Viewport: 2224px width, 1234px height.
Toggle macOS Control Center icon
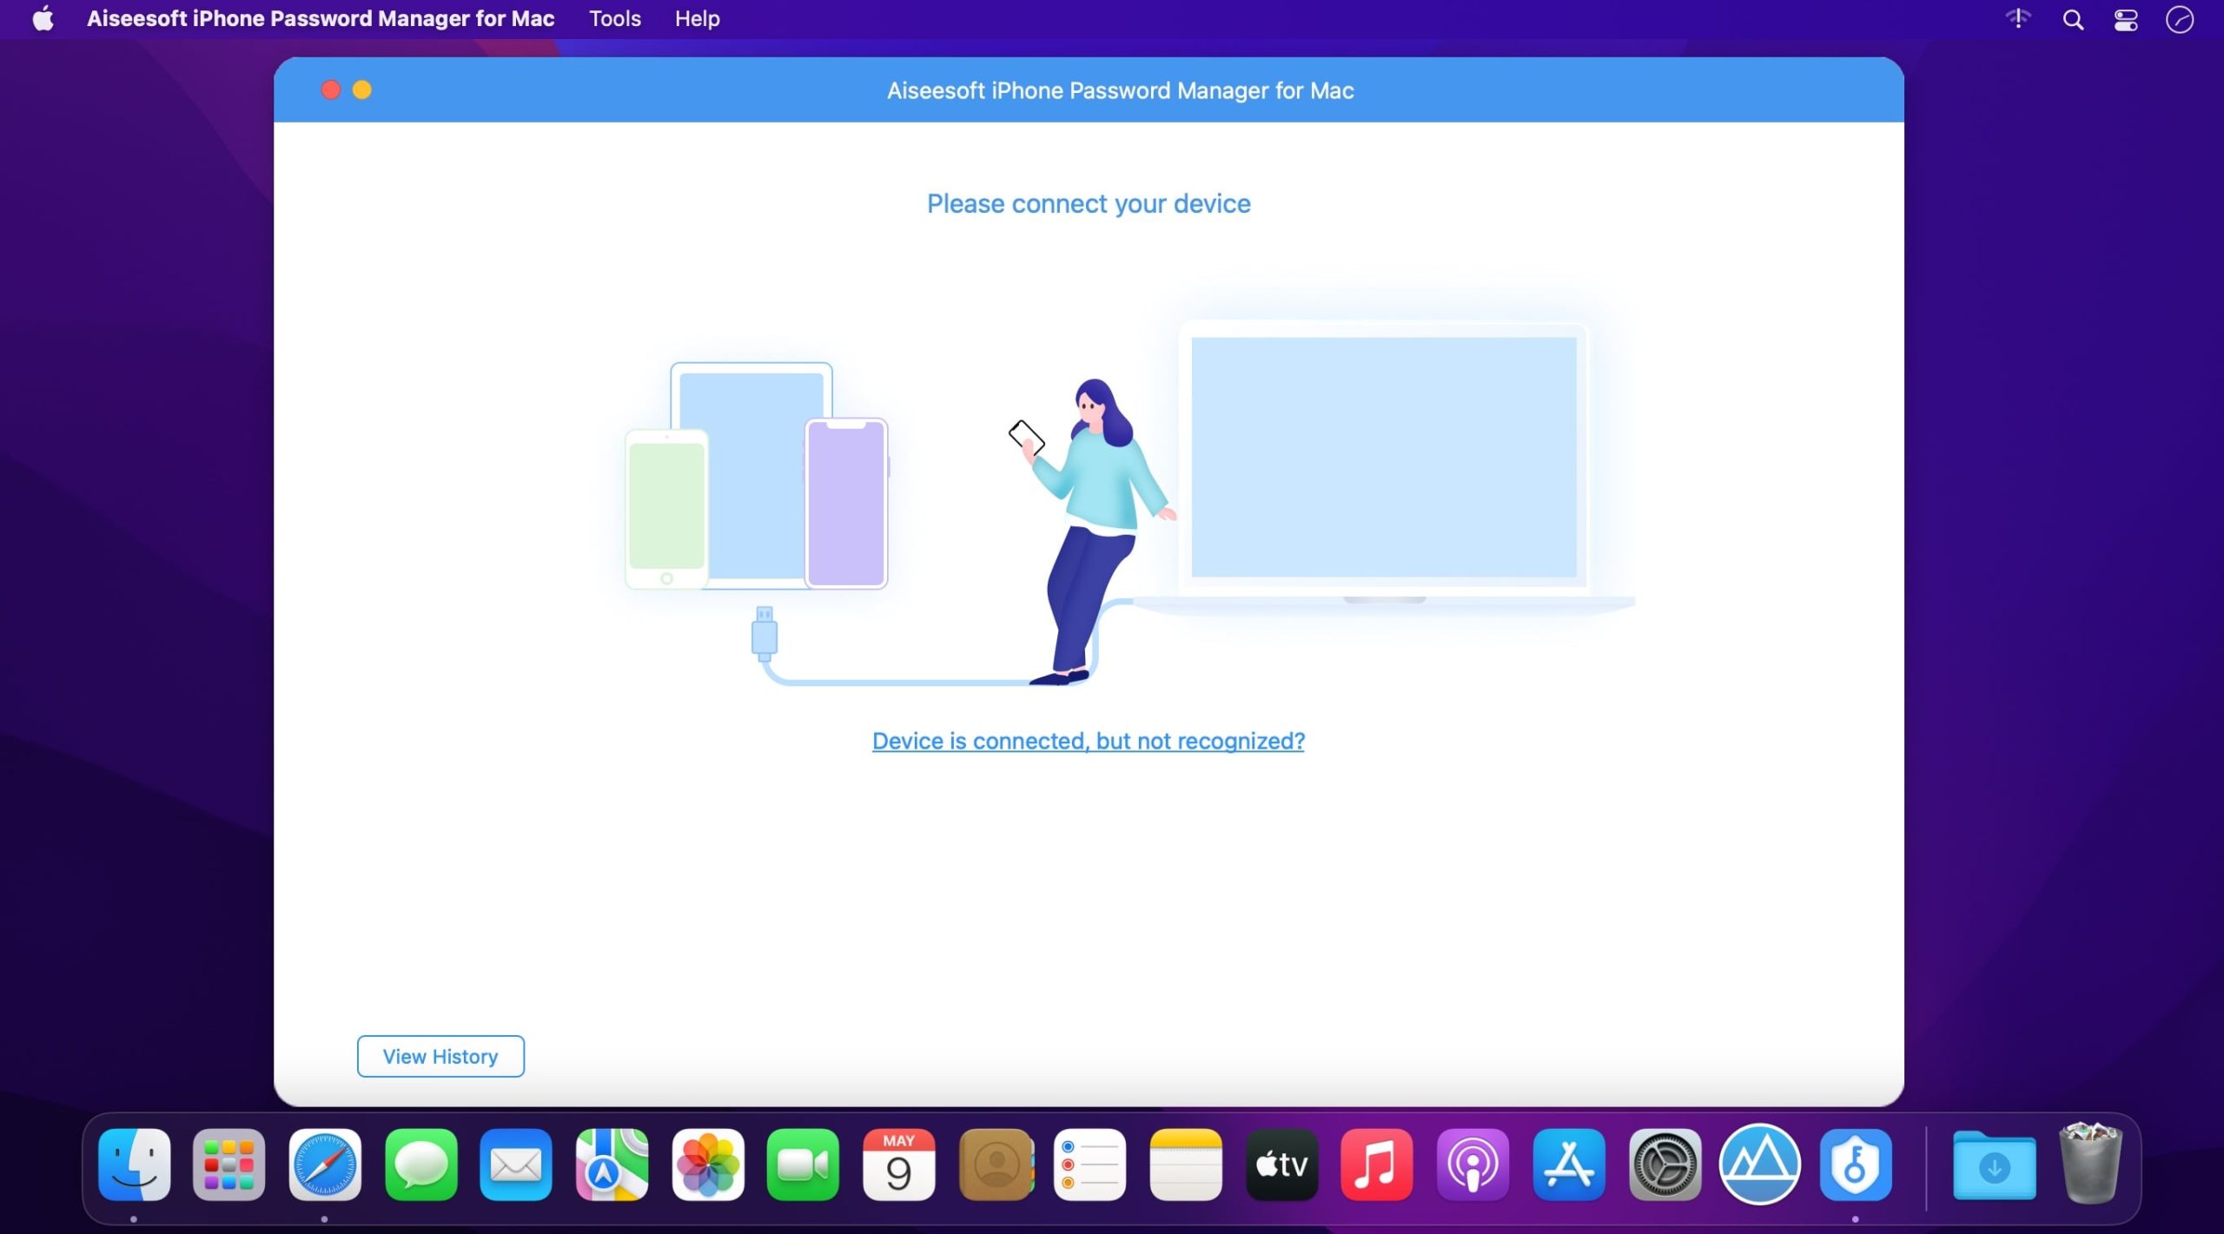(2127, 16)
